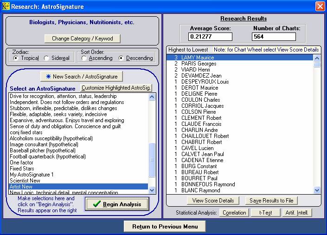The height and width of the screenshot is (235, 327).
Task: Choose Descending sort order
Action: (122, 58)
